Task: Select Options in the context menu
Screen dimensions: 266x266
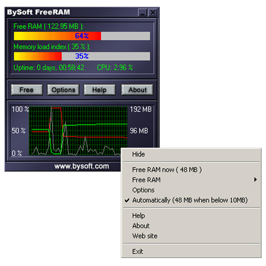Action: point(191,190)
